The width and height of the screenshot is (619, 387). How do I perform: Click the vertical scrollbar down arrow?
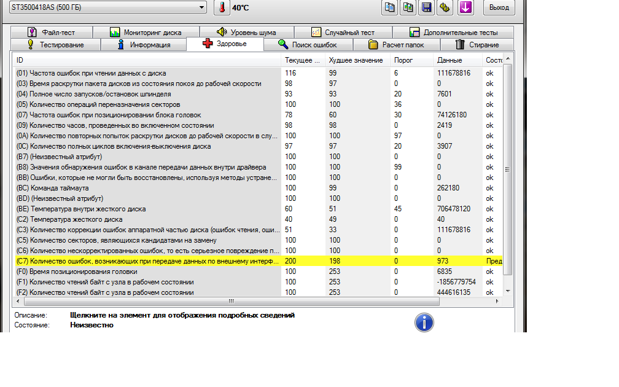[x=507, y=291]
